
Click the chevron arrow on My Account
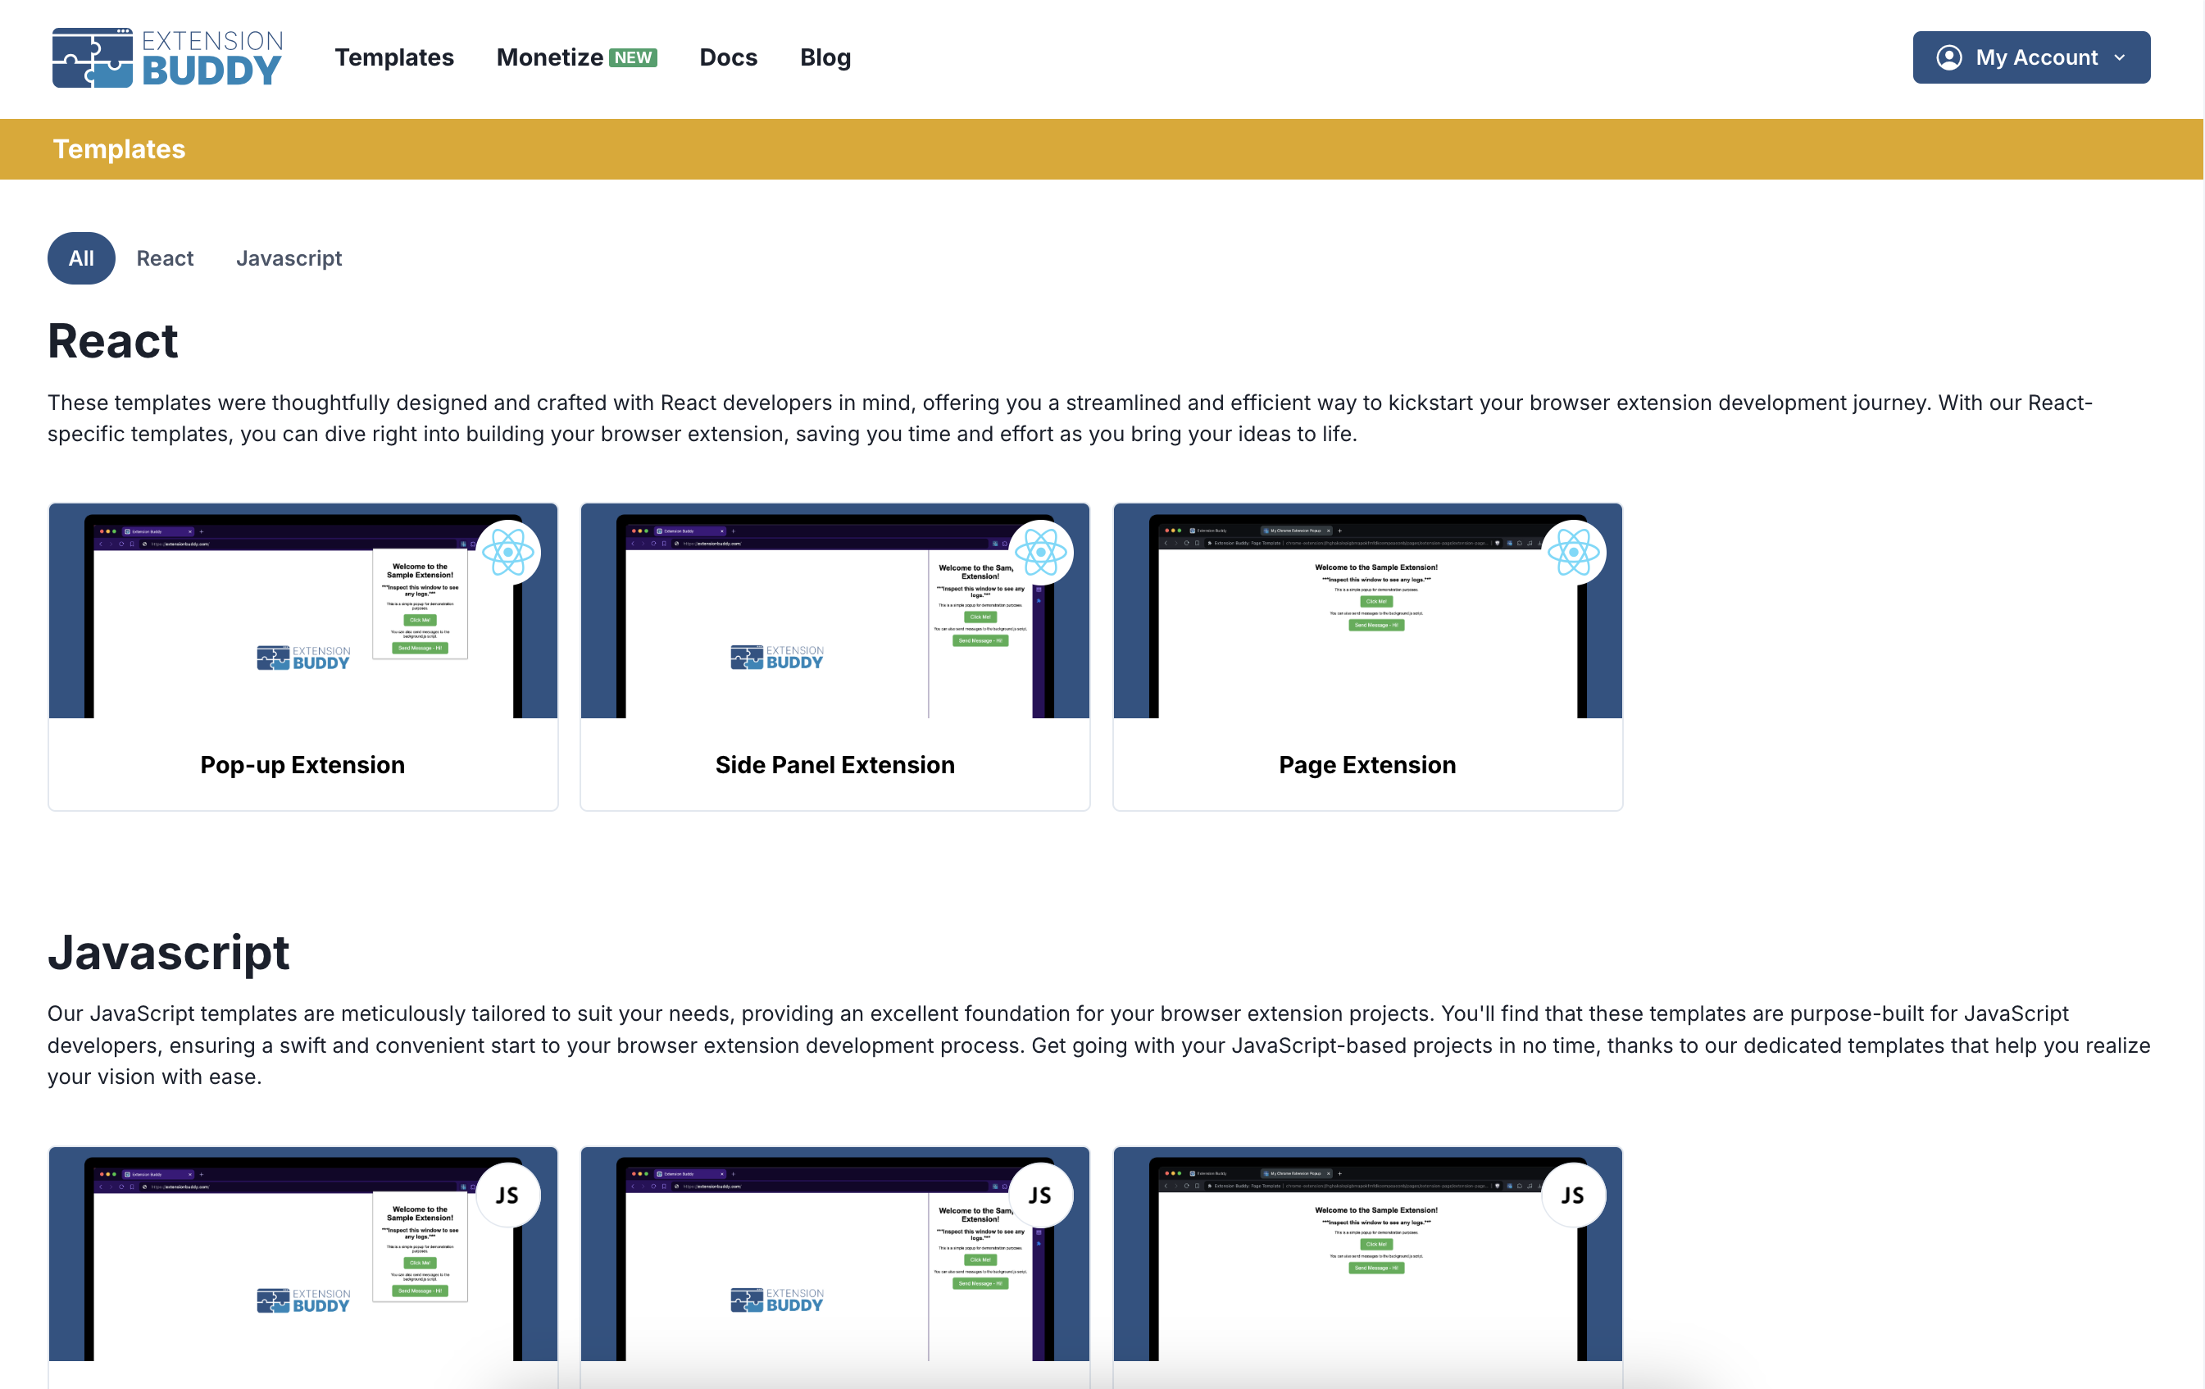(x=2119, y=57)
